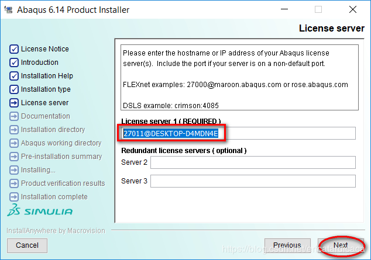Screen dimensions: 371x260
Task: Click 'InstallAnywhere by Macrovision' text
Action: coord(56,231)
